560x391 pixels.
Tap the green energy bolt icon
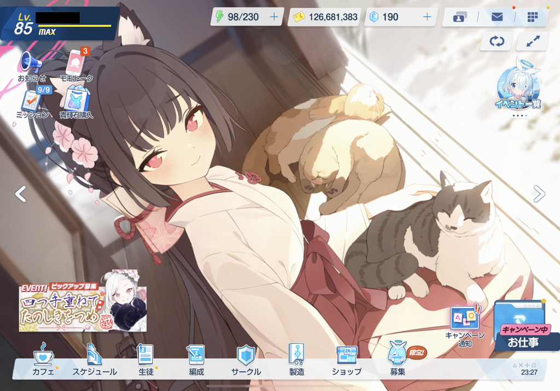click(x=220, y=16)
